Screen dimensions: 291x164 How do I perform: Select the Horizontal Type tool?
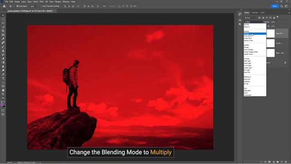point(3,78)
